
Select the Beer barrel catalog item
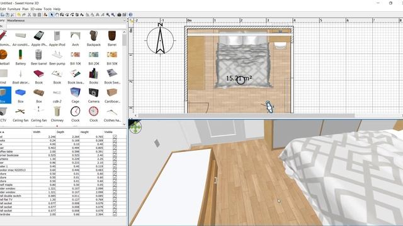pyautogui.click(x=39, y=57)
